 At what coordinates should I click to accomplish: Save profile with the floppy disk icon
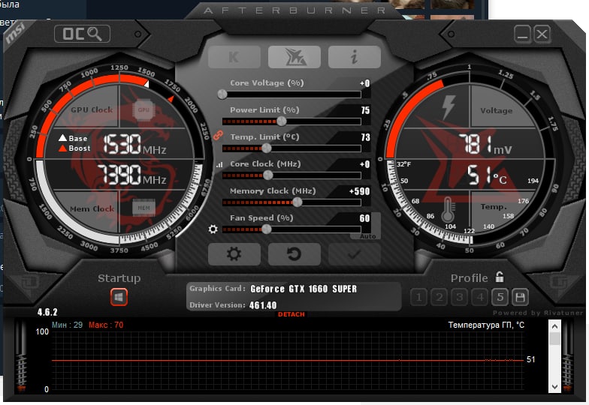click(520, 297)
